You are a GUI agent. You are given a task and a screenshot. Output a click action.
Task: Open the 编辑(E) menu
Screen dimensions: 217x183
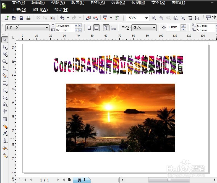click(38, 2)
